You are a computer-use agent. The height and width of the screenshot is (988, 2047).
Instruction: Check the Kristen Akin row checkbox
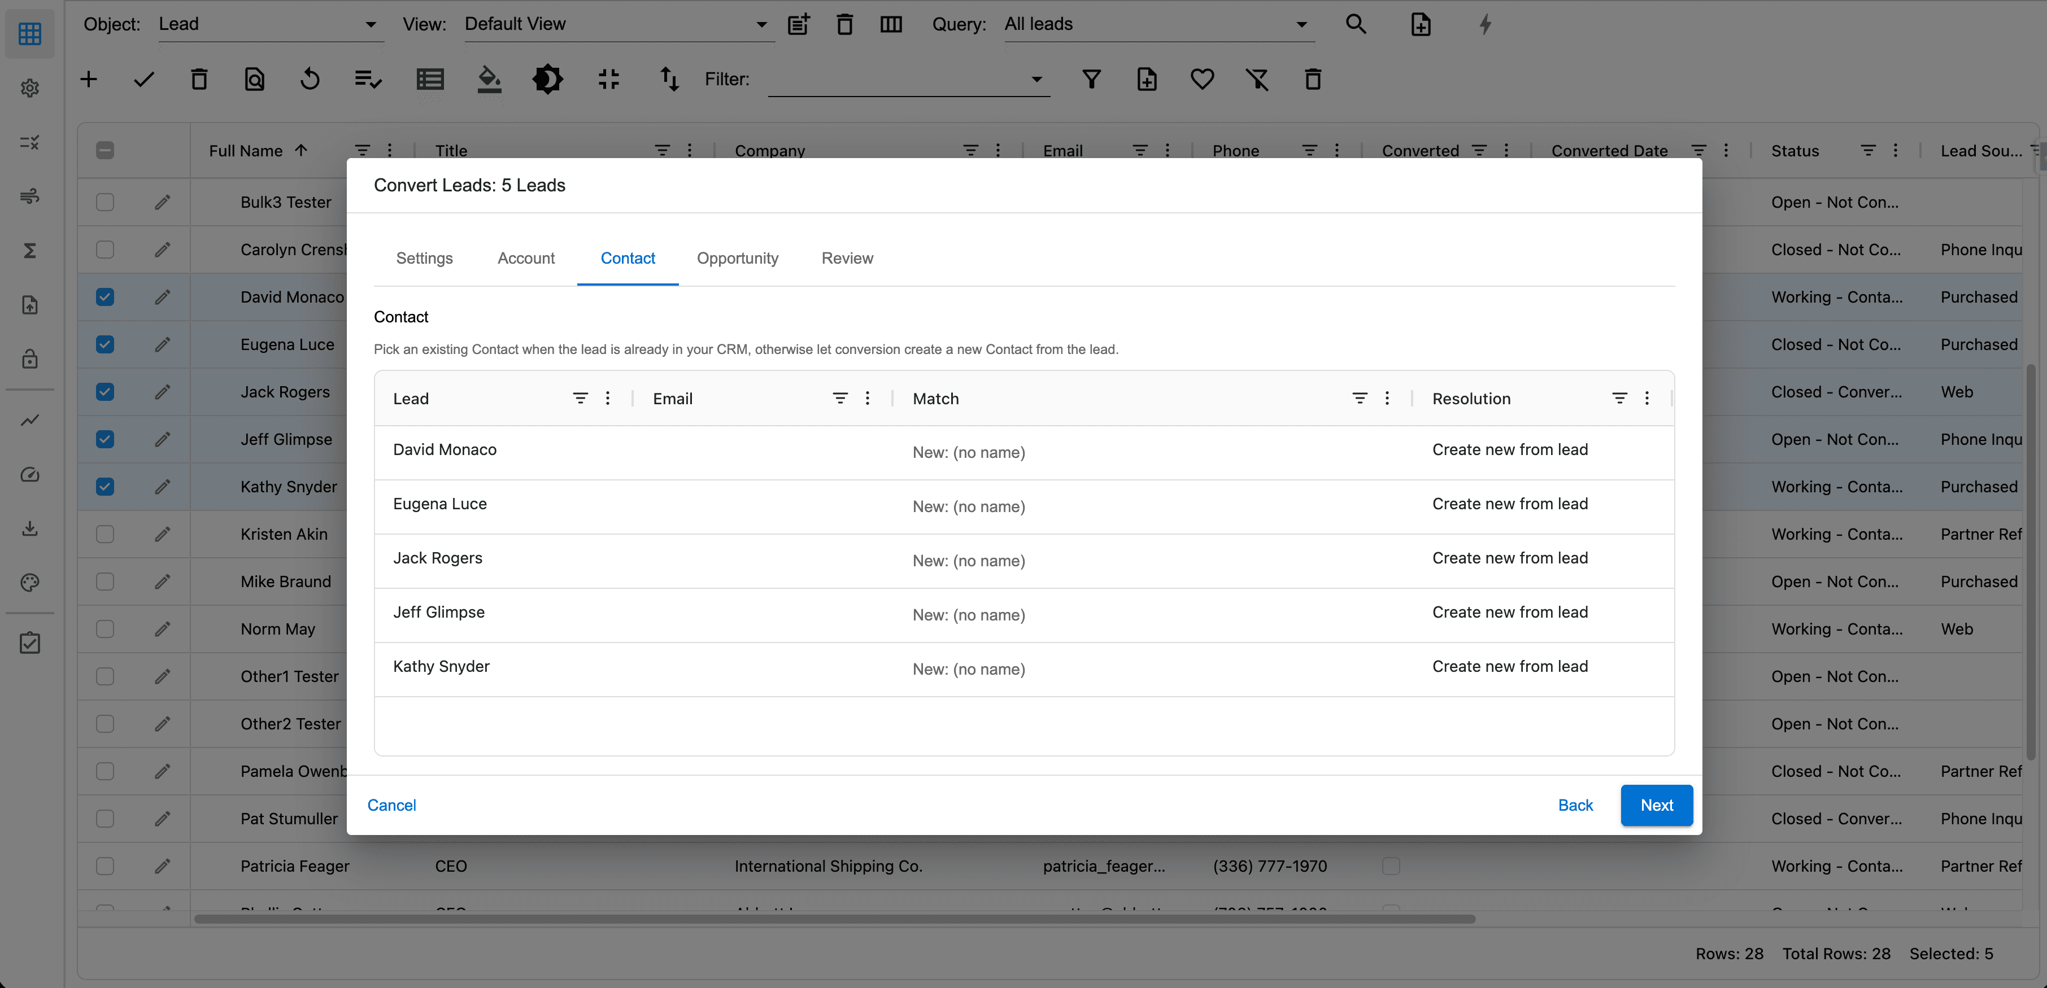(x=105, y=535)
